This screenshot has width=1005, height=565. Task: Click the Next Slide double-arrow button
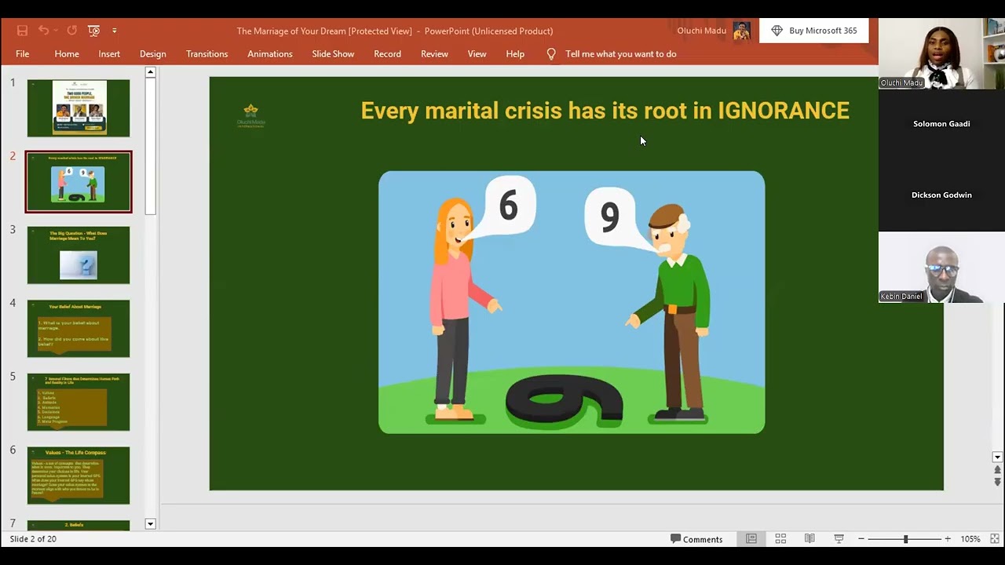[997, 482]
